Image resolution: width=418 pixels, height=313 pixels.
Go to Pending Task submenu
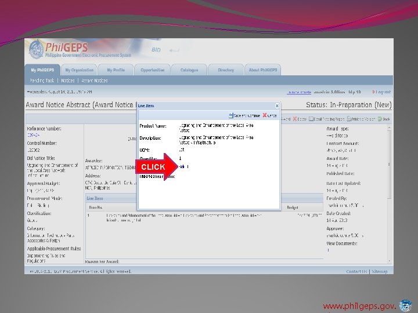(x=42, y=81)
